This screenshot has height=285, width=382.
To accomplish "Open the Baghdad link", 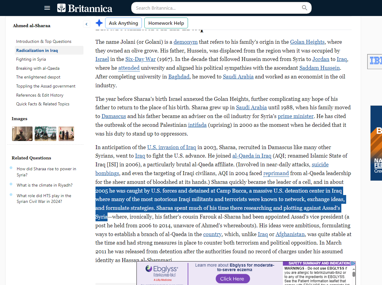I will 179,77.
